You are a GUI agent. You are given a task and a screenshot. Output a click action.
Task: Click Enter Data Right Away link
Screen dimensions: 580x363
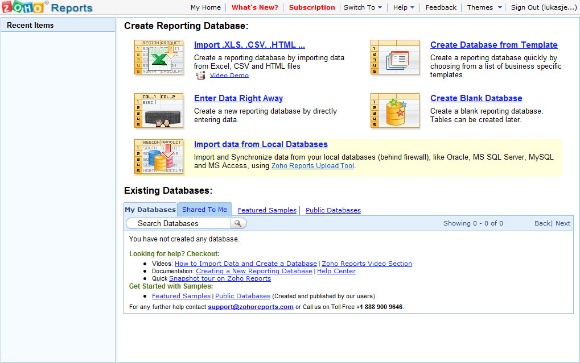pos(238,98)
